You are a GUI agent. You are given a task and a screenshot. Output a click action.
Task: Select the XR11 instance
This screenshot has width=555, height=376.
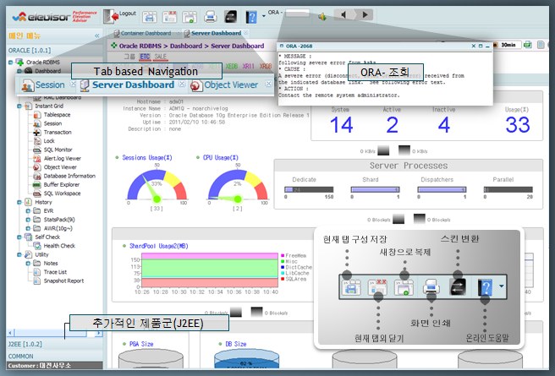249,66
